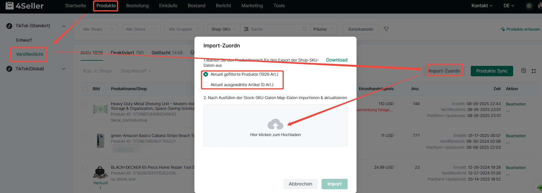Viewport: 542px width, 193px height.
Task: Click the Zurücksetzen button
Action: (x=361, y=29)
